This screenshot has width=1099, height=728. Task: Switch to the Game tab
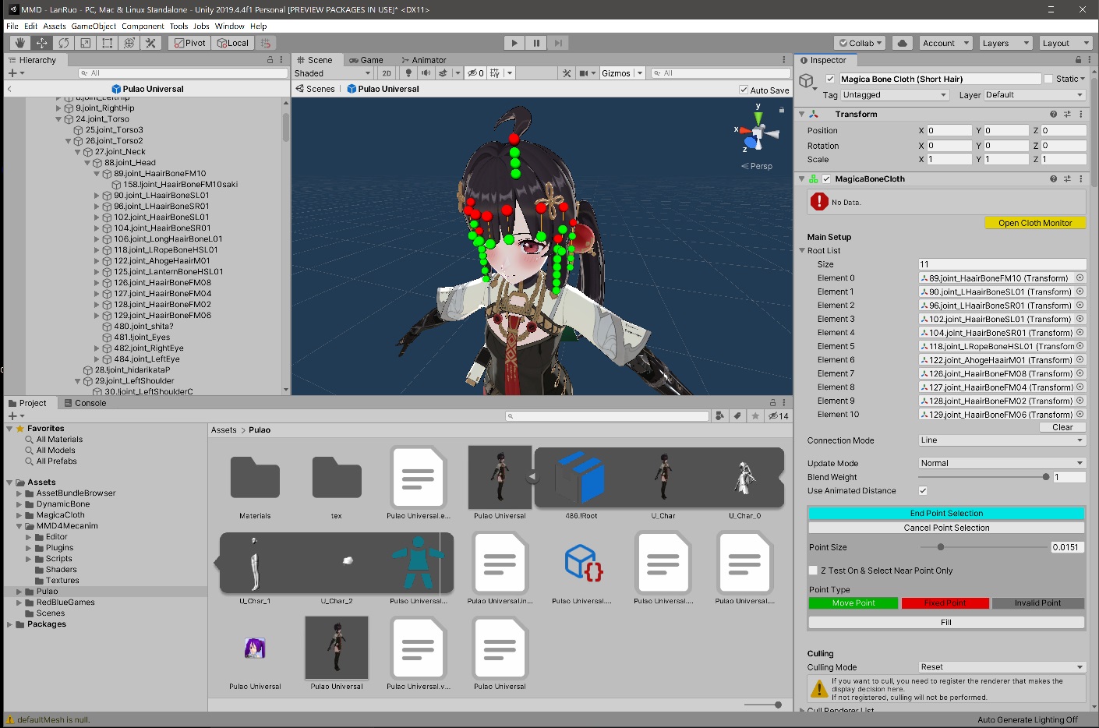pos(366,60)
